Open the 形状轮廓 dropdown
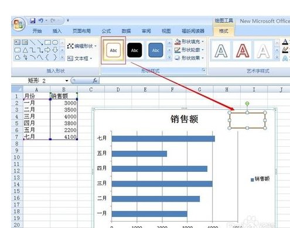 189,50
